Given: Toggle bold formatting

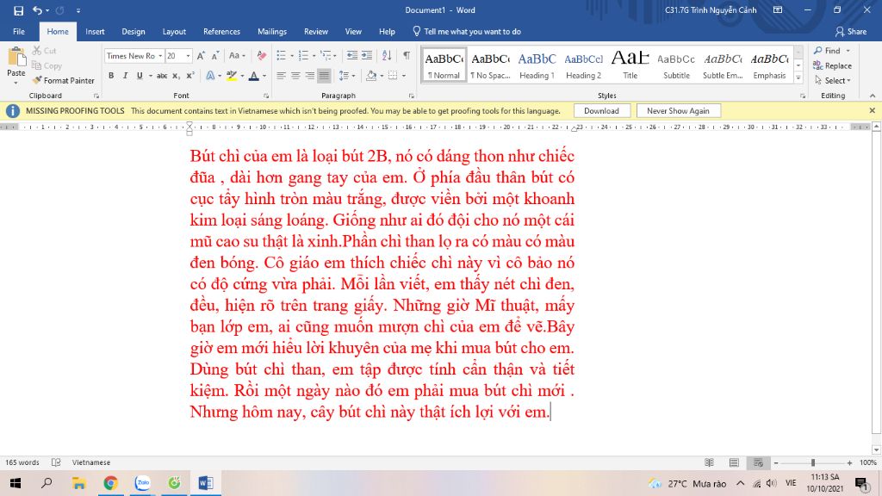Looking at the screenshot, I should (111, 76).
